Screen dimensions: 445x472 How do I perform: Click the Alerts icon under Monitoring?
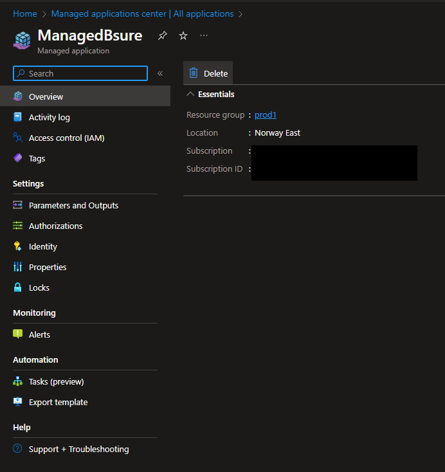click(x=17, y=334)
